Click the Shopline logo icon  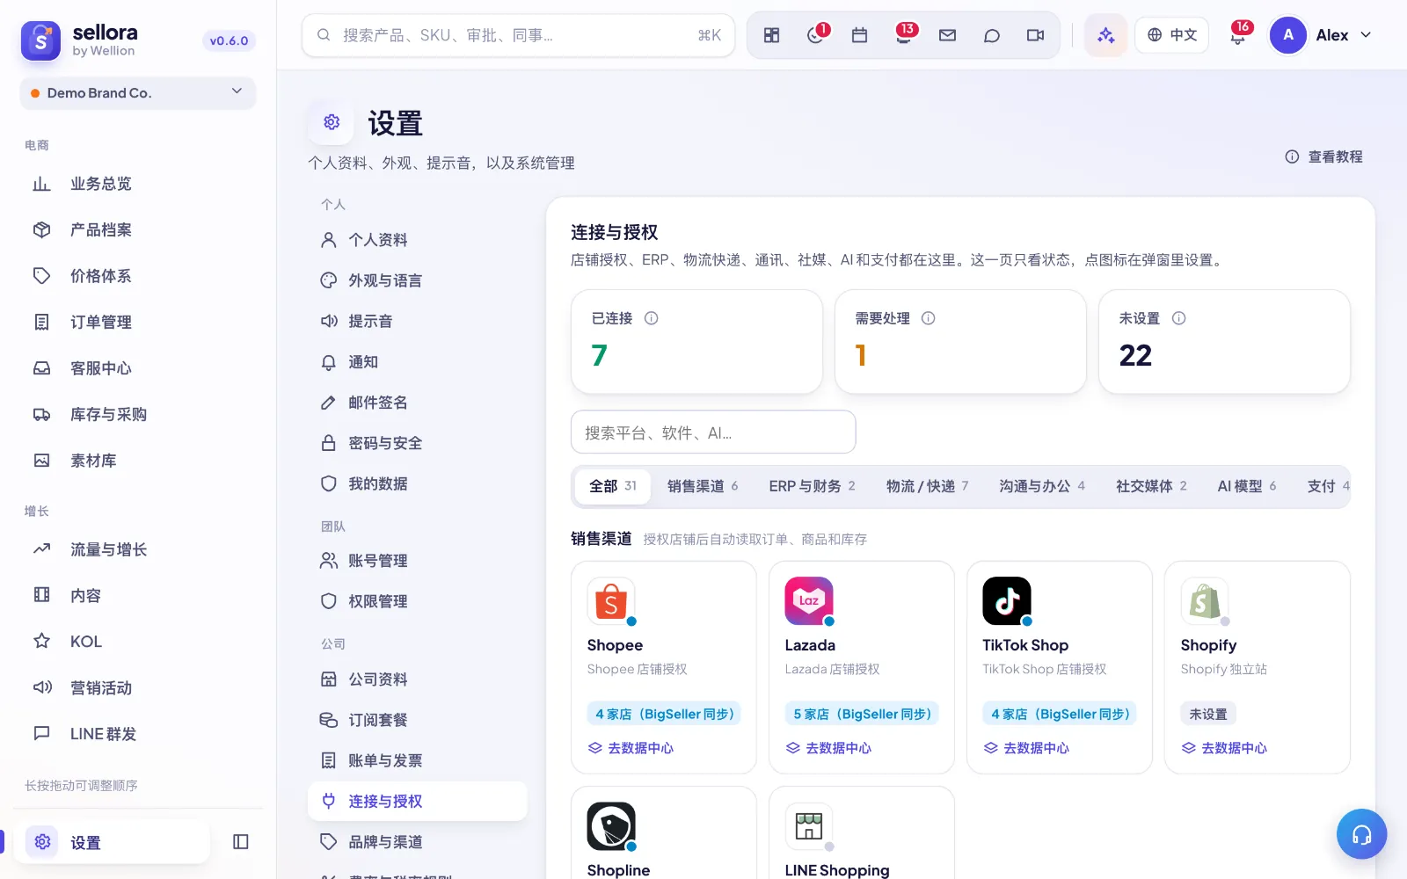pyautogui.click(x=611, y=826)
